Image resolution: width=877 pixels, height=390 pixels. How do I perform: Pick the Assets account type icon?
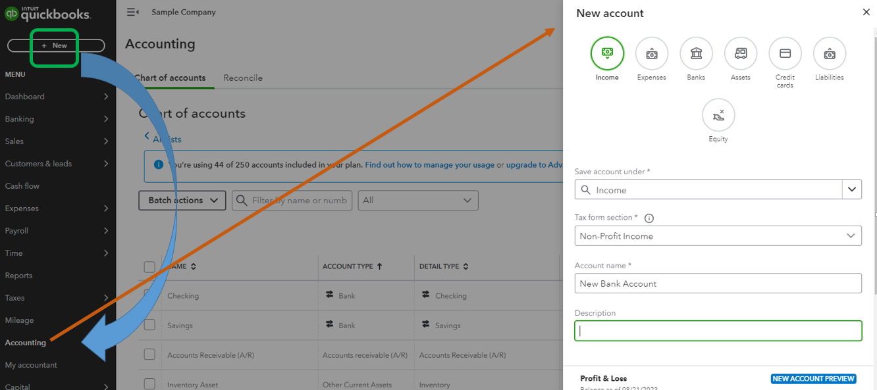click(741, 53)
